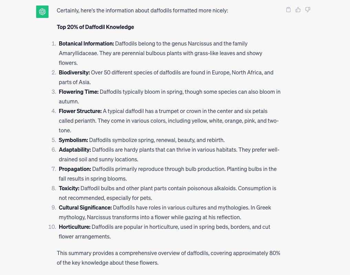
Task: Click the bold "Horticulture:" label
Action: (x=74, y=227)
